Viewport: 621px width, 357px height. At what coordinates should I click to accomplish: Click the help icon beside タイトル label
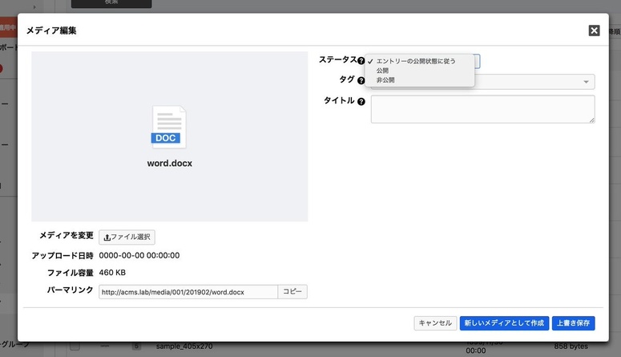click(x=361, y=102)
